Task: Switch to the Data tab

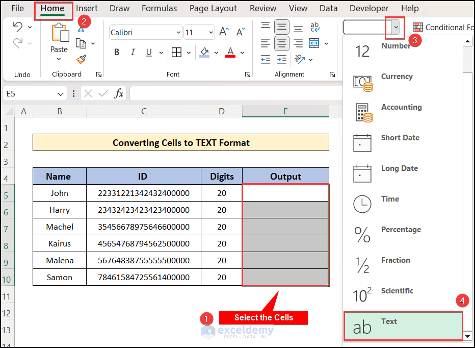Action: [328, 8]
